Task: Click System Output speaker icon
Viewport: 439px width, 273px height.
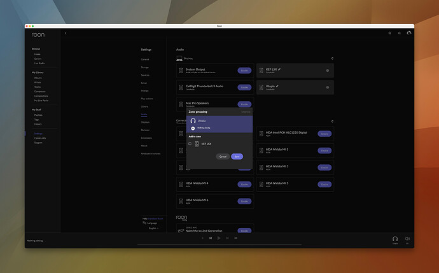Action: click(181, 71)
